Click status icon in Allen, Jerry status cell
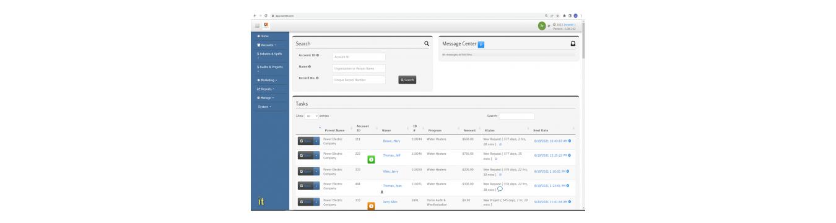Viewport: 836px width, 223px height. click(x=500, y=174)
